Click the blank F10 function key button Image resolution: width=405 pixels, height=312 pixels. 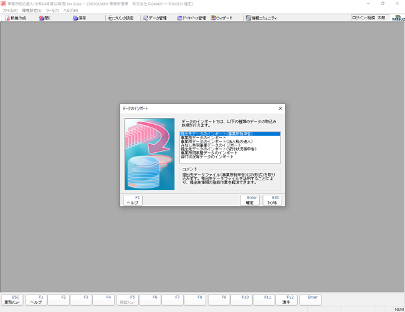pos(241,300)
